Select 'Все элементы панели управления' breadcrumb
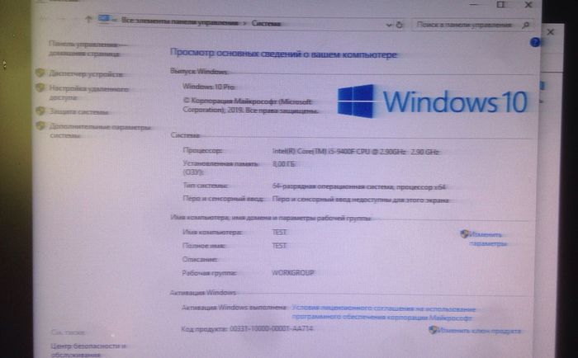The width and height of the screenshot is (578, 358). point(179,21)
